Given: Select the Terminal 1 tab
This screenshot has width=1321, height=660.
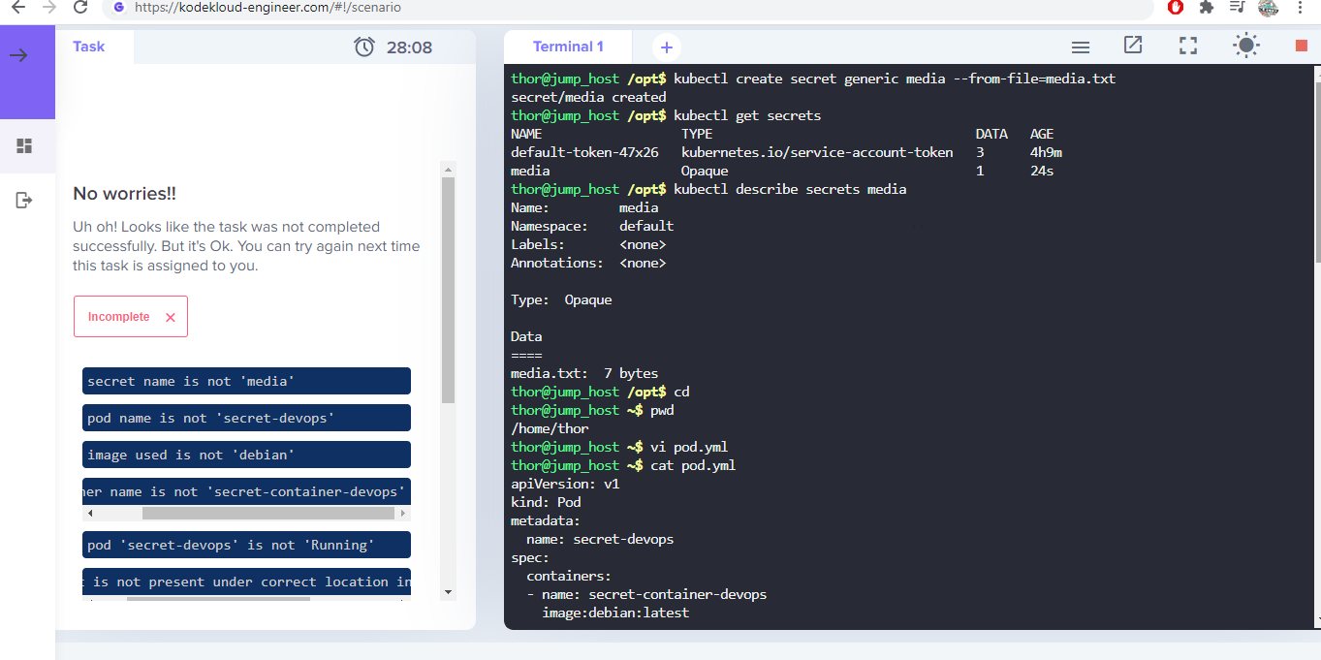Looking at the screenshot, I should click(568, 47).
